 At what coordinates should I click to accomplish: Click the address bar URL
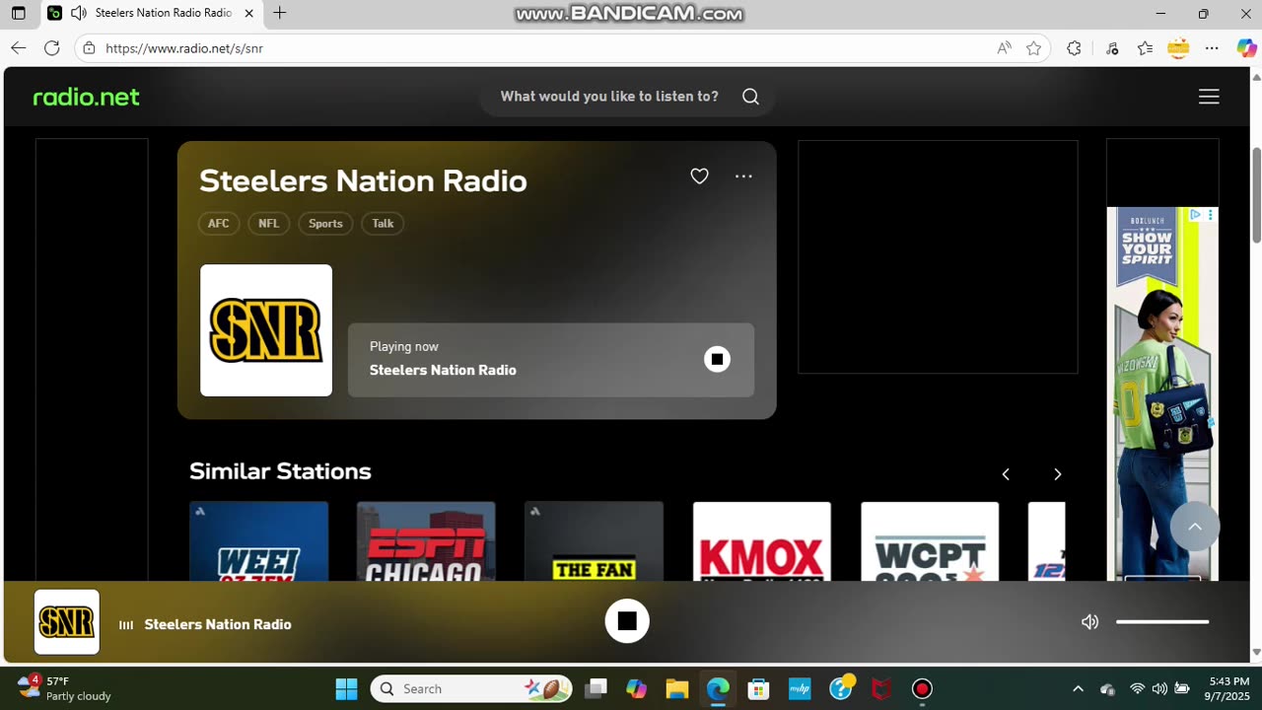point(184,48)
